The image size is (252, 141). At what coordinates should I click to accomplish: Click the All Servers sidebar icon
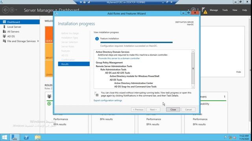4,31
